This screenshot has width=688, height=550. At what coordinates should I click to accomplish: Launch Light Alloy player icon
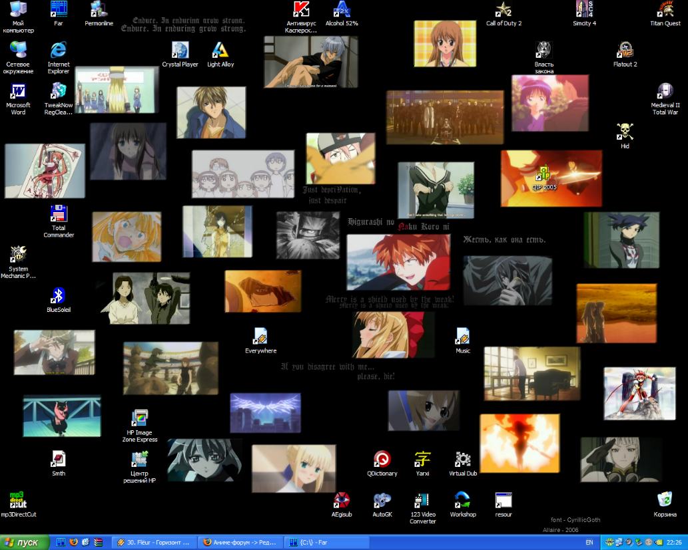pos(220,55)
